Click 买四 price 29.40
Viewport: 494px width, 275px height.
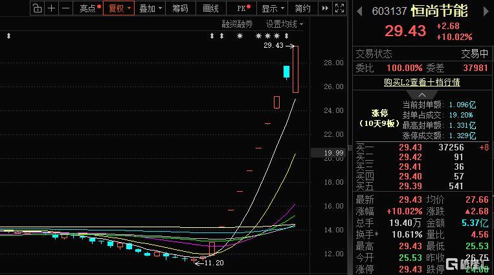coord(410,177)
